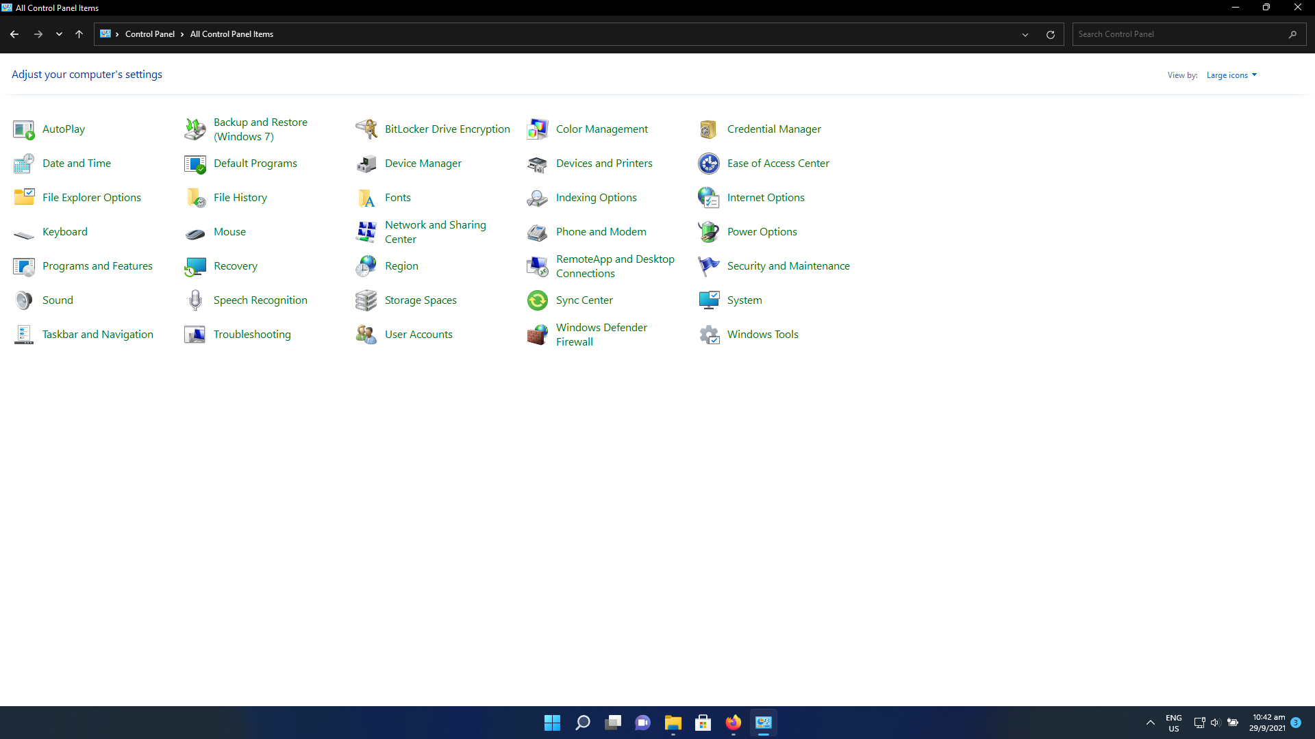Expand the chevron before Control Panel breadcrumb
The height and width of the screenshot is (739, 1315).
(x=117, y=34)
